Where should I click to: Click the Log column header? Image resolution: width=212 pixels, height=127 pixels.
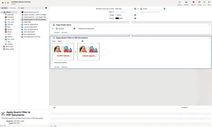coord(54,107)
